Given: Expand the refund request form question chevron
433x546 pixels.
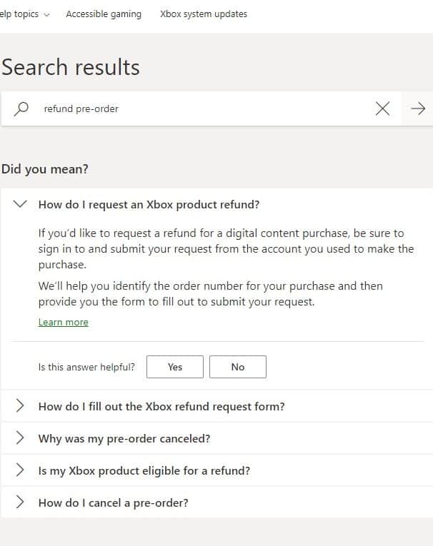Looking at the screenshot, I should click(20, 406).
